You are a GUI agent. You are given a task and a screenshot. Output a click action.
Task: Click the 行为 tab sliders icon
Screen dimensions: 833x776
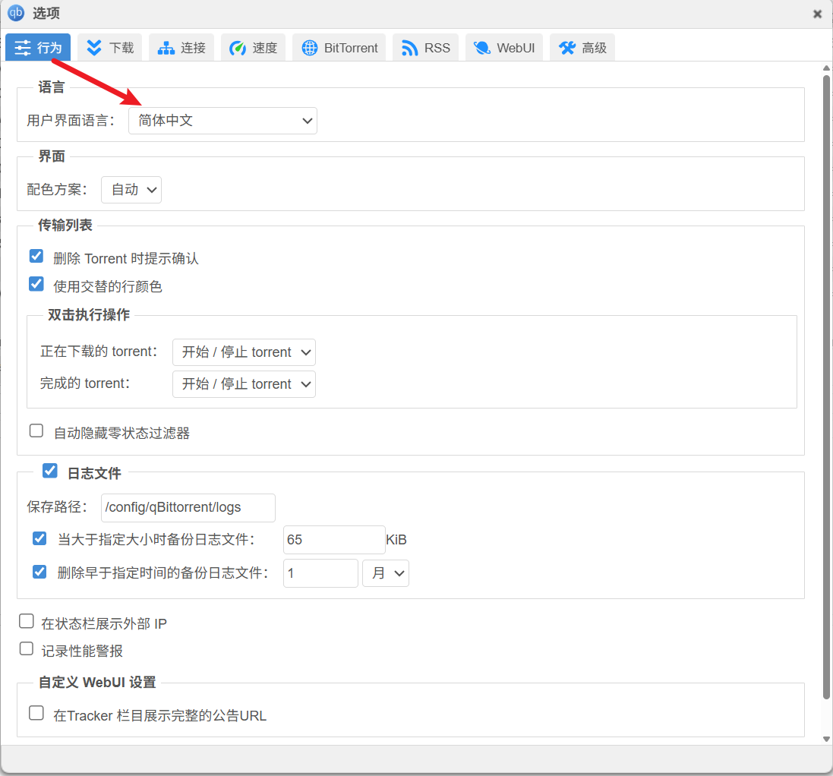23,48
